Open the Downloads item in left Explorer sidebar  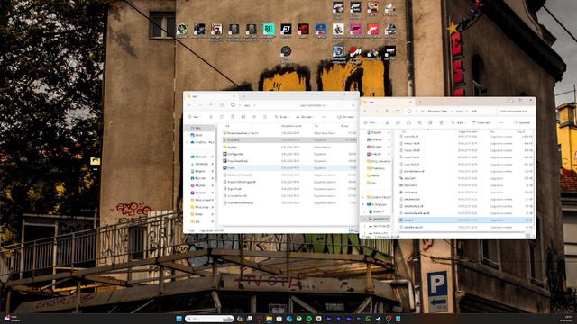click(x=202, y=164)
